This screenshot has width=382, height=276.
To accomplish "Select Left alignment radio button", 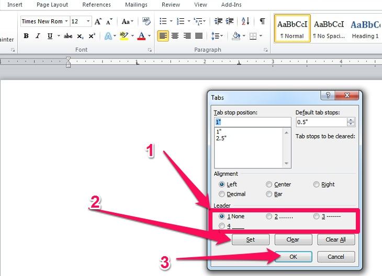I will pos(221,184).
